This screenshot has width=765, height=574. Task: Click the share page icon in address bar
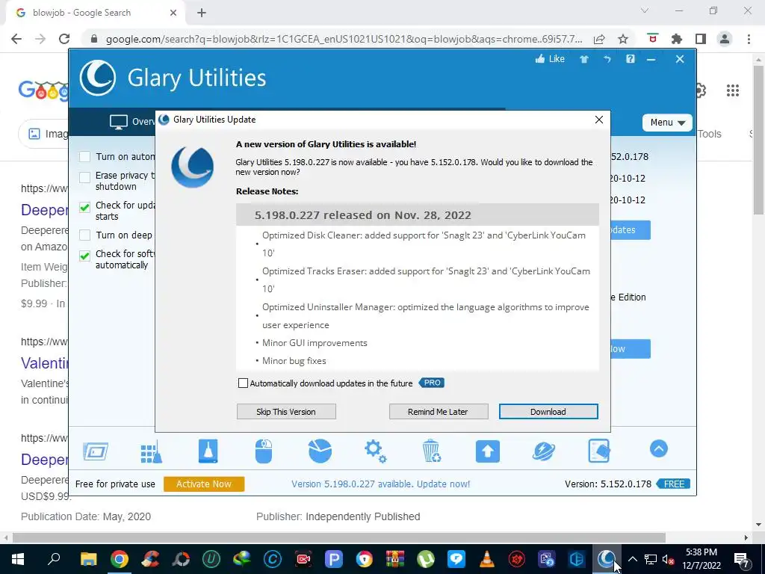point(600,39)
